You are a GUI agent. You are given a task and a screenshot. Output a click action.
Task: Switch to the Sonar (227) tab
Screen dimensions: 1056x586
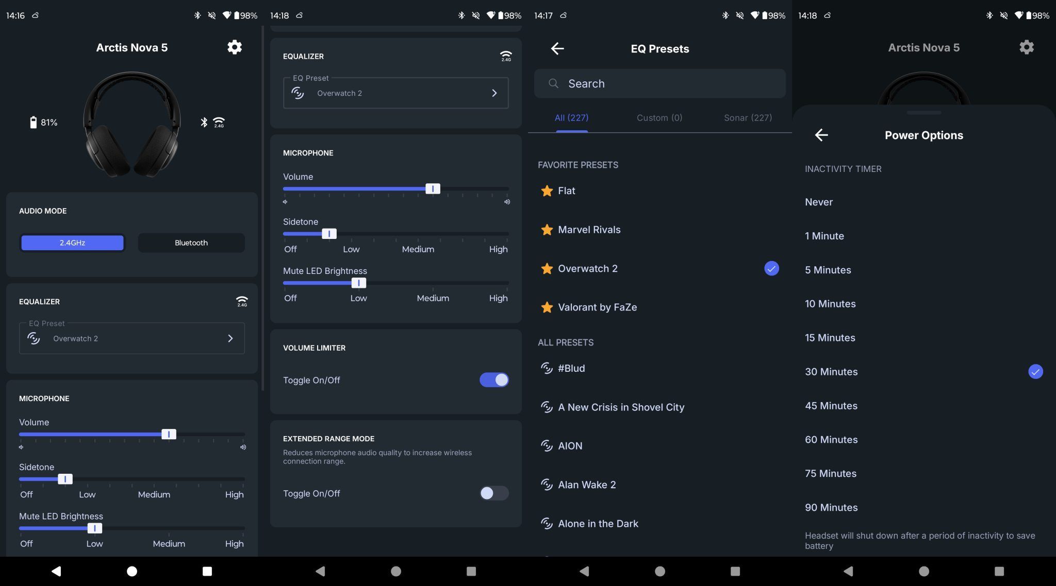pos(747,118)
